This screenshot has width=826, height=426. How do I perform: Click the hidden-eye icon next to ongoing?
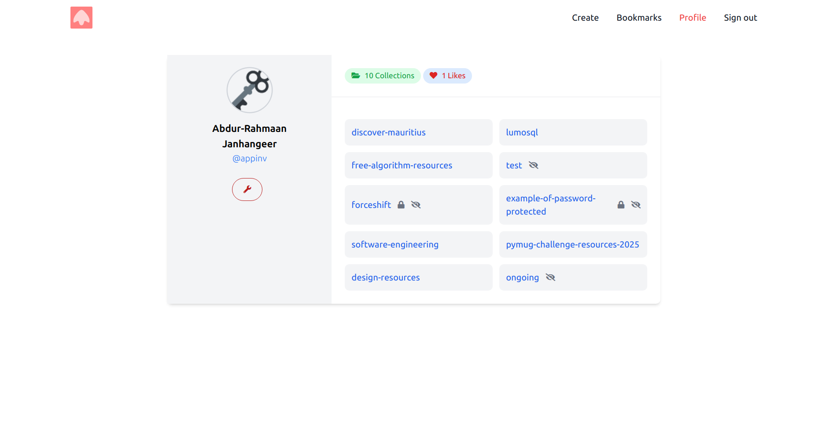(550, 277)
